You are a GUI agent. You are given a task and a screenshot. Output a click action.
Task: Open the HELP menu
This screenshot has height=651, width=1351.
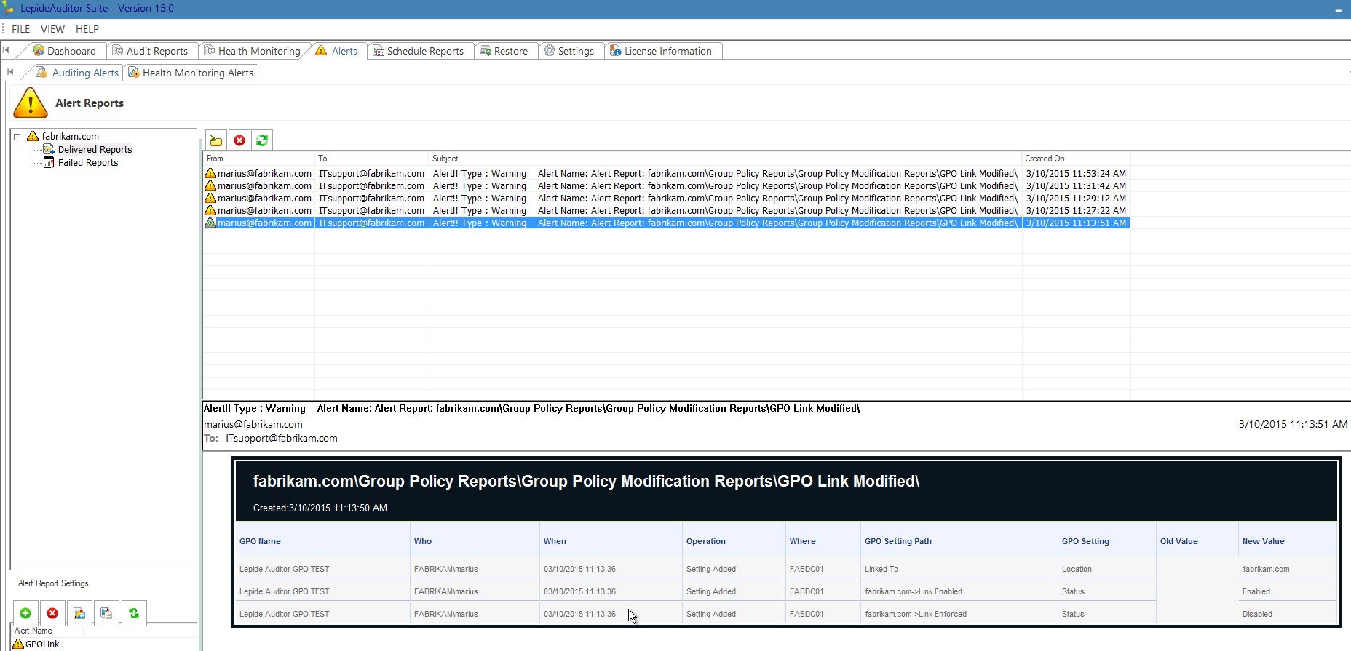click(87, 29)
